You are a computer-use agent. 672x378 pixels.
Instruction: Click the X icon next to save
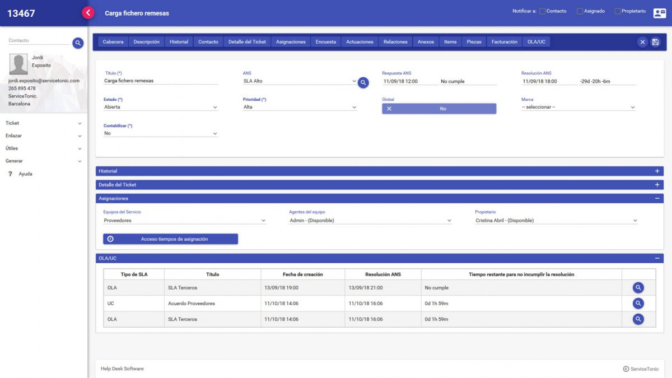click(x=643, y=41)
